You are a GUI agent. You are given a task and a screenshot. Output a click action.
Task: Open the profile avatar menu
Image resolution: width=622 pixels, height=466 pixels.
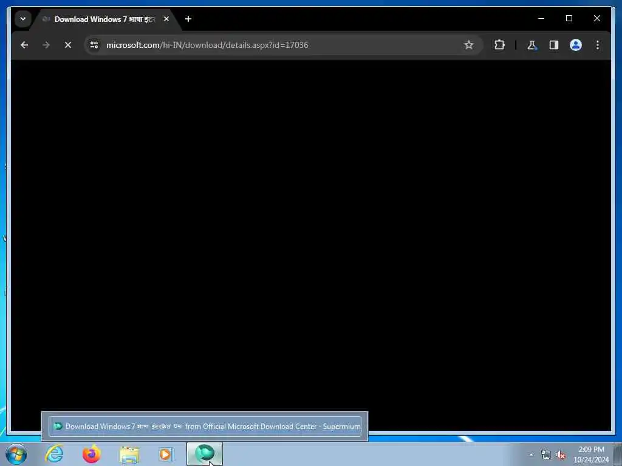click(x=576, y=45)
